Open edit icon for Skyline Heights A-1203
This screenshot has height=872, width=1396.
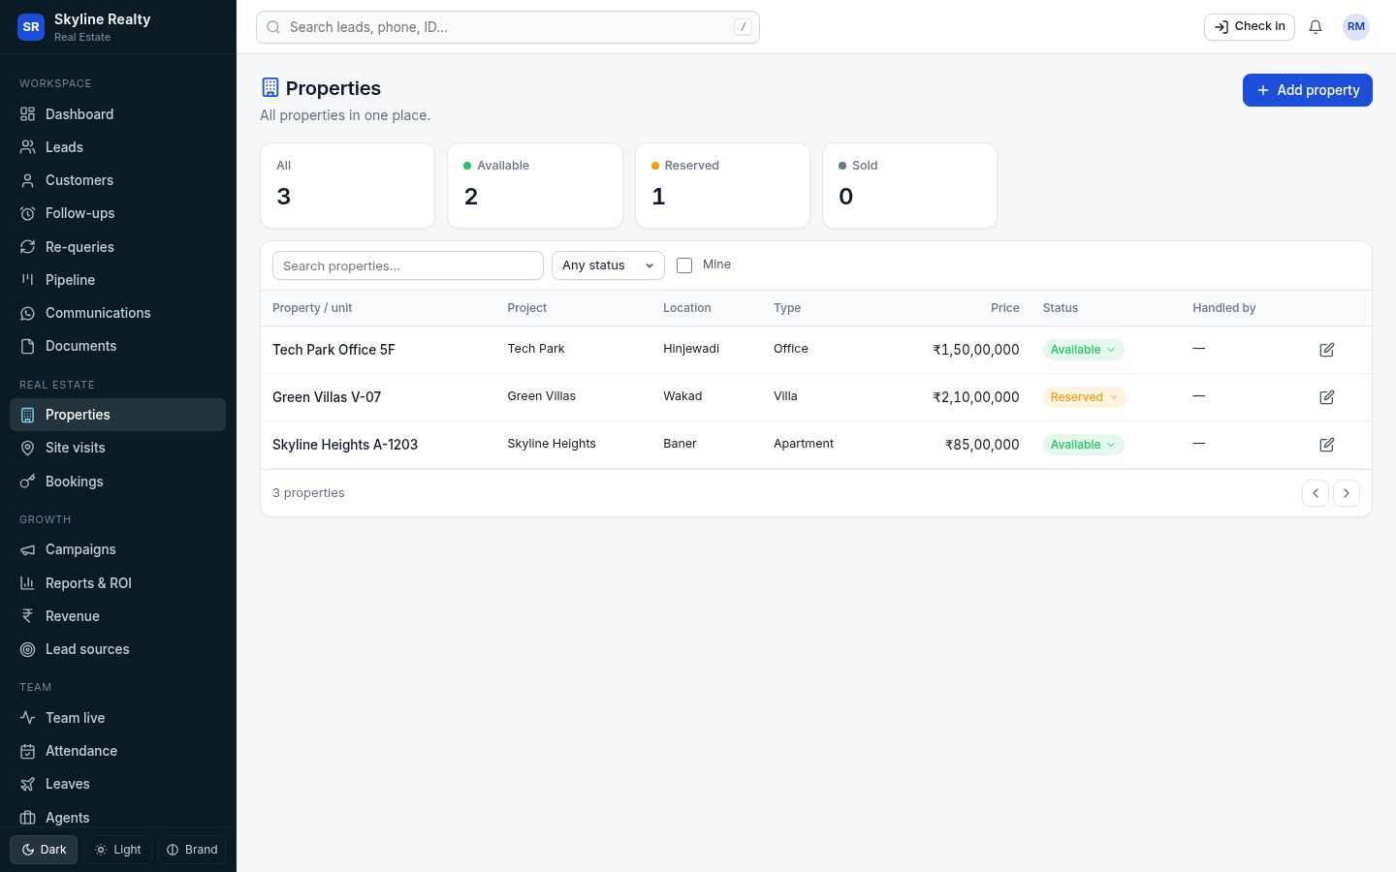[x=1327, y=445]
